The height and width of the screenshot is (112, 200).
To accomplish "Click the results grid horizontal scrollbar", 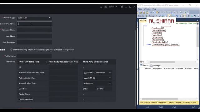I will click(x=160, y=99).
